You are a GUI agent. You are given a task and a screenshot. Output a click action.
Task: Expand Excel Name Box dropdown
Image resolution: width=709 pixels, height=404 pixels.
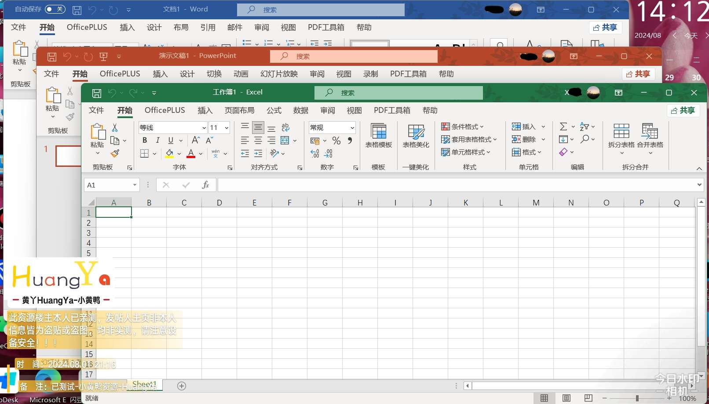135,185
